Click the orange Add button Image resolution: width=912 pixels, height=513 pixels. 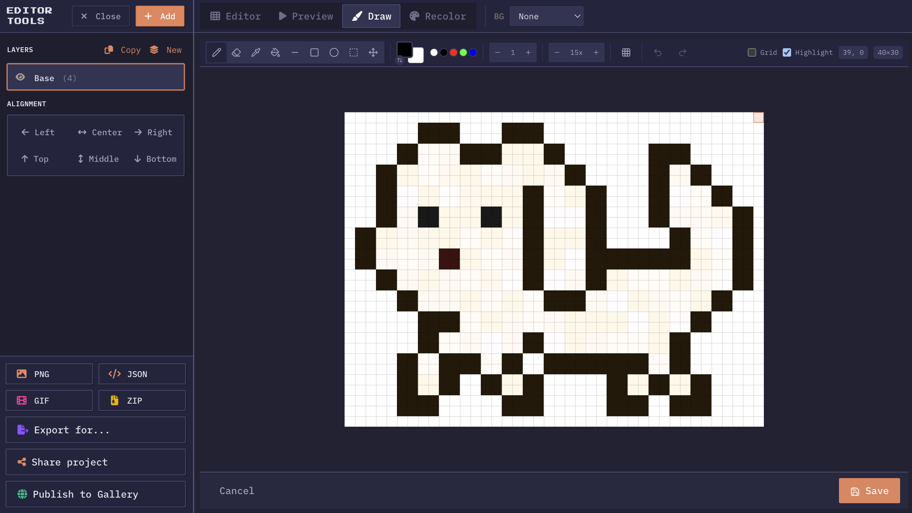(160, 16)
